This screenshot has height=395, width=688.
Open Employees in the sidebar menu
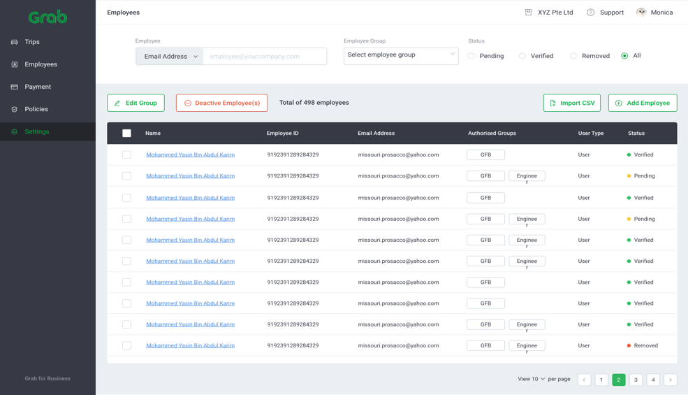coord(41,64)
